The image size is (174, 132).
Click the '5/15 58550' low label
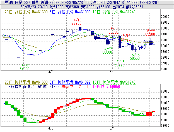(135, 57)
